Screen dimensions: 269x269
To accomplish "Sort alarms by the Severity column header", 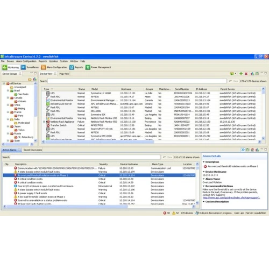I will click(x=103, y=164).
